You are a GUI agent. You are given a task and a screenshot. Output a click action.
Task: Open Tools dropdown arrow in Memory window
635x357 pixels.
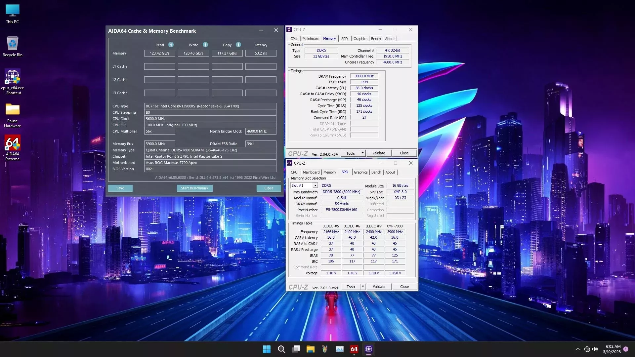coord(362,153)
